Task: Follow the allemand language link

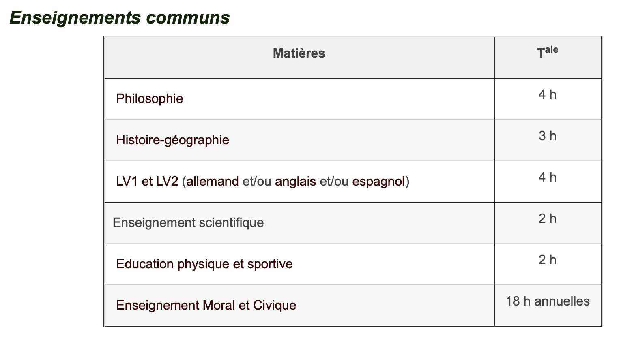Action: click(x=213, y=182)
